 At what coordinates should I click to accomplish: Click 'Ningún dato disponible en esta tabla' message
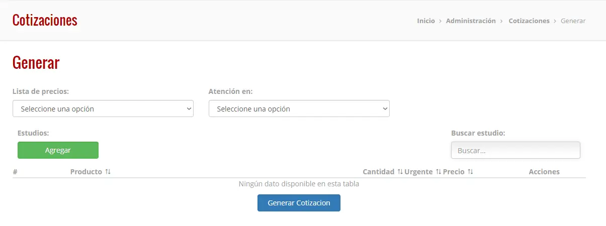(299, 184)
